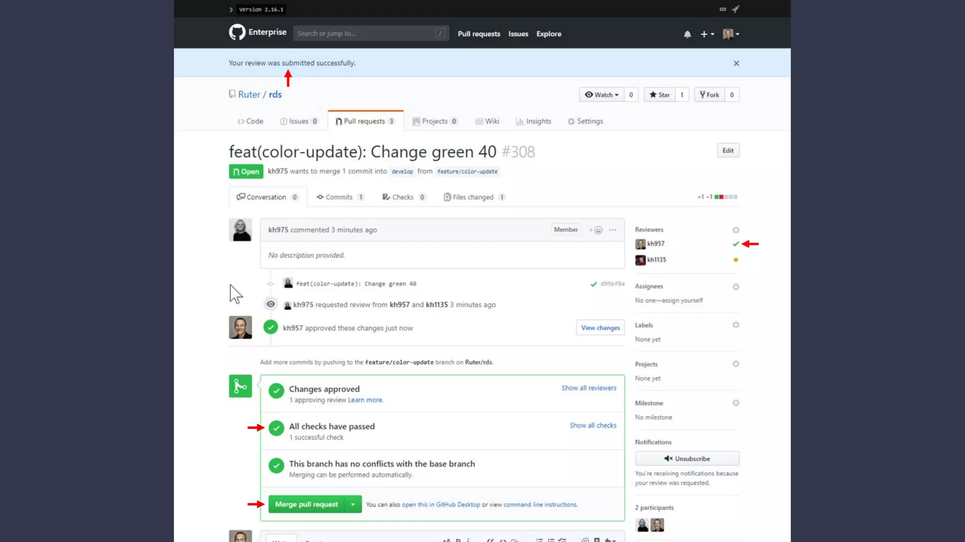
Task: Open the comment's three-dots options menu
Action: click(x=613, y=230)
